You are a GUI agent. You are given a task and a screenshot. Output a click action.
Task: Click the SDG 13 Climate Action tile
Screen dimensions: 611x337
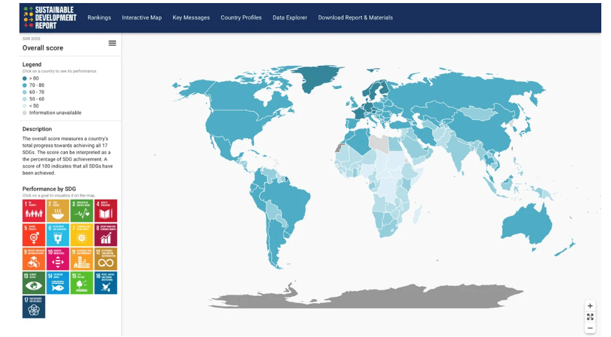pos(34,282)
